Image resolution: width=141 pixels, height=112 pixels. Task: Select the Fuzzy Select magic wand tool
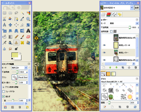(x=22, y=13)
